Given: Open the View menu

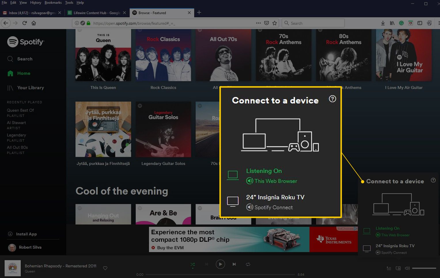Looking at the screenshot, I should pos(23,3).
